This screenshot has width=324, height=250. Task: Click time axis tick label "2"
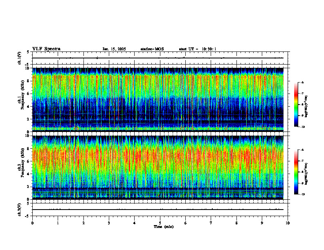tap(83, 223)
